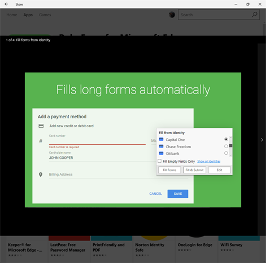Minimize the Store window

click(236, 4)
